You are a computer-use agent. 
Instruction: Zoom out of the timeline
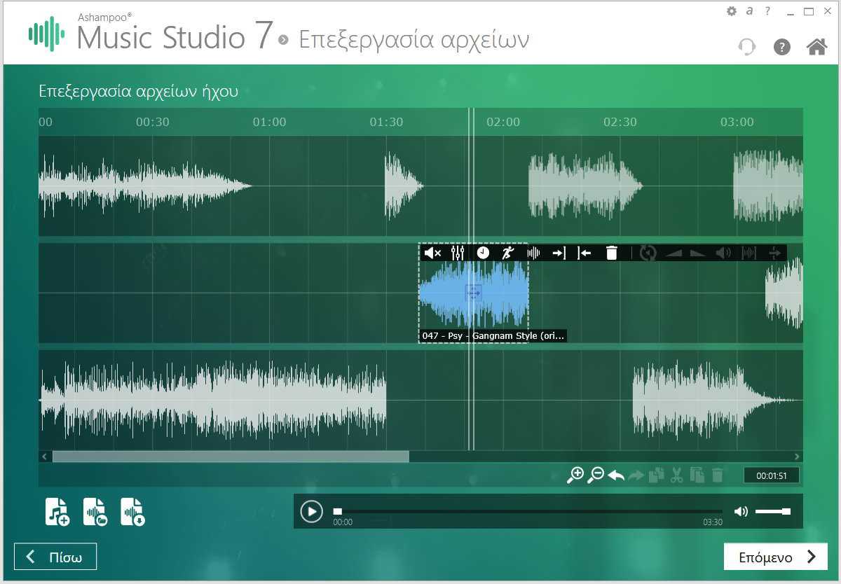(x=596, y=475)
